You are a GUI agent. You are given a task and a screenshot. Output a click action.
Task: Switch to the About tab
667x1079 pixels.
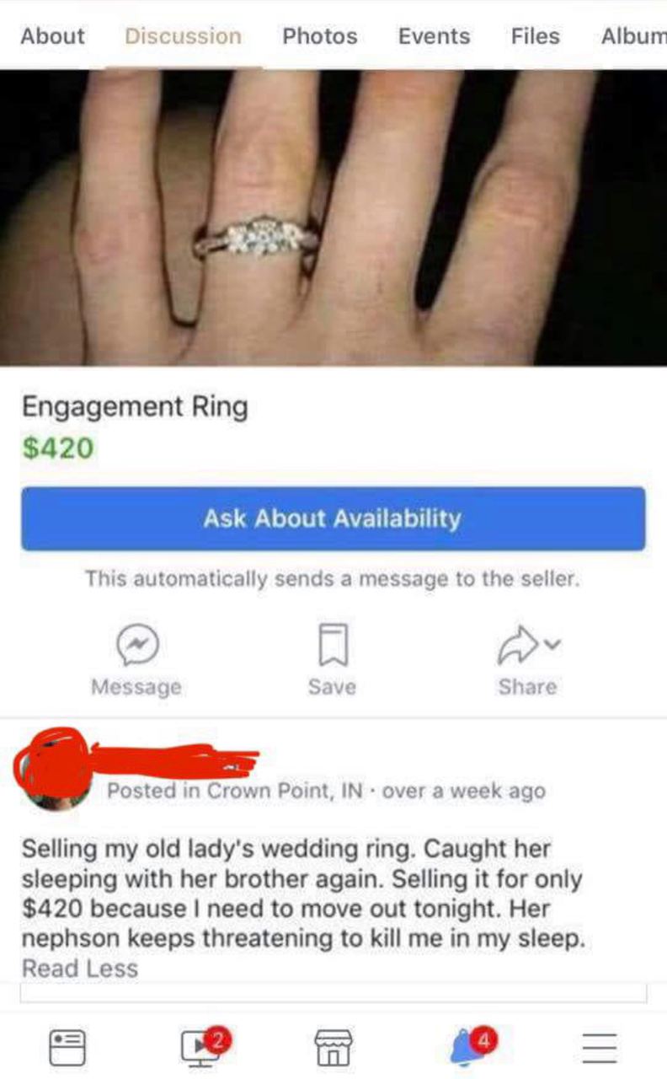52,36
